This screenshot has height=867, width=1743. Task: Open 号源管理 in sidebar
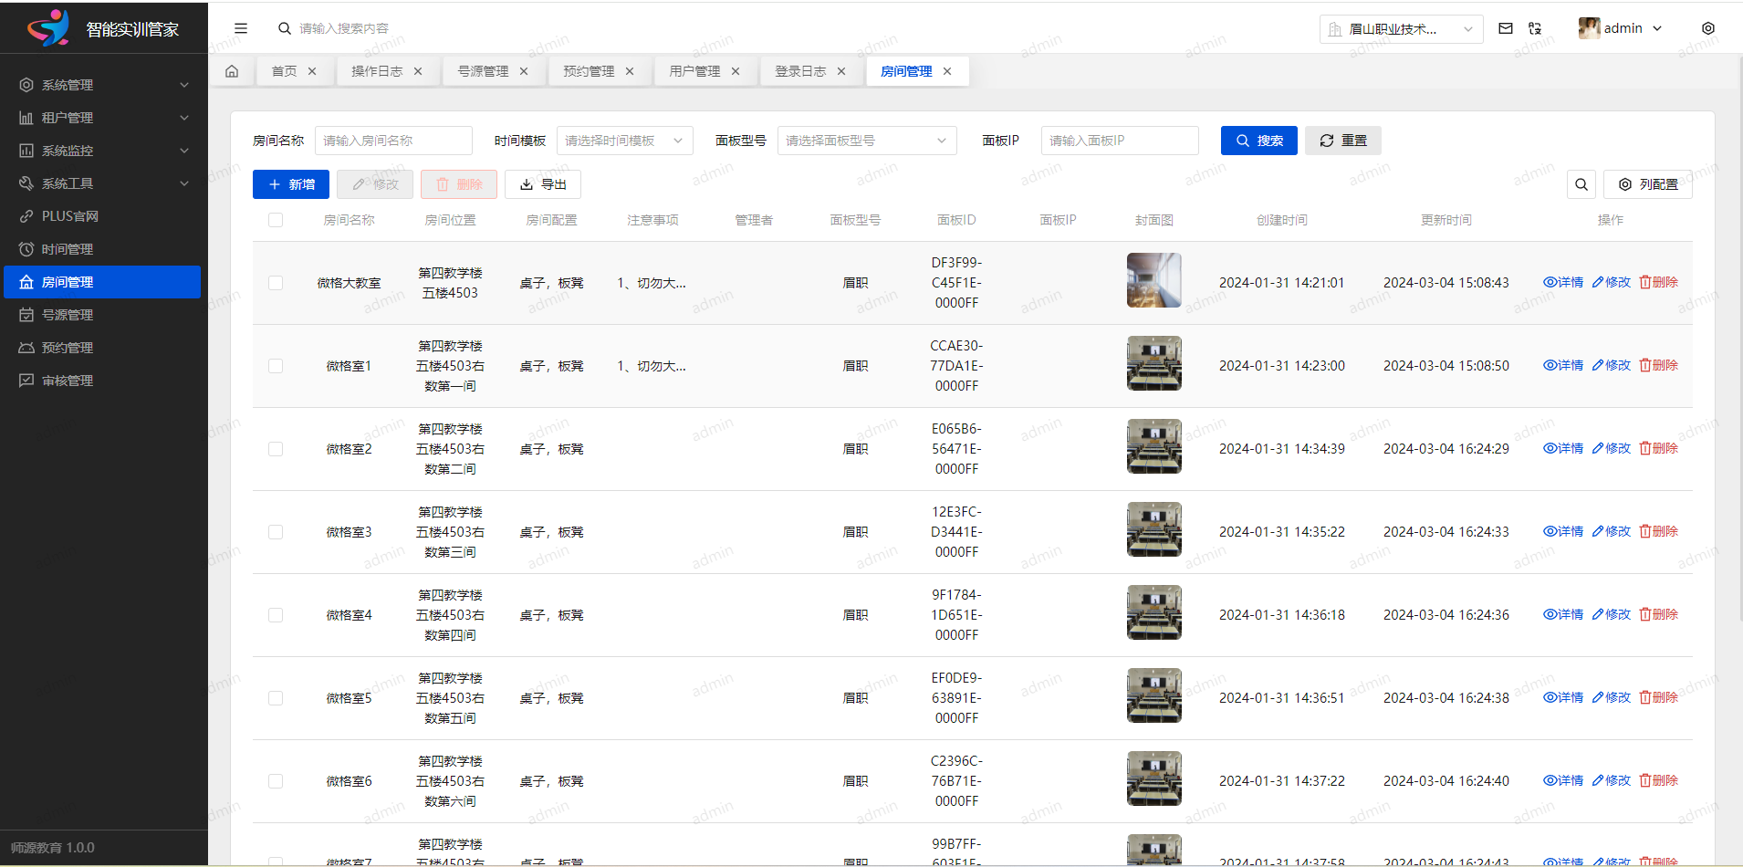coord(102,315)
